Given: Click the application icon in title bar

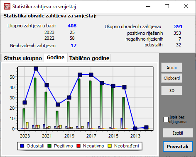Looking at the screenshot, I should pos(7,6).
